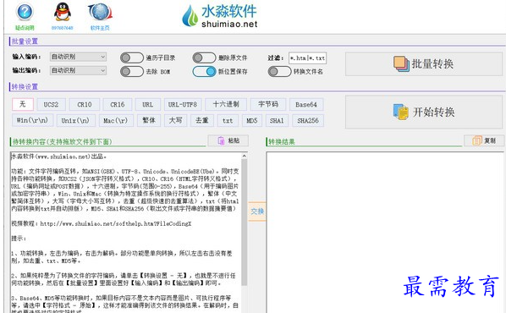Toggle the 删除原文件 switch
This screenshot has width=506, height=313.
(204, 58)
